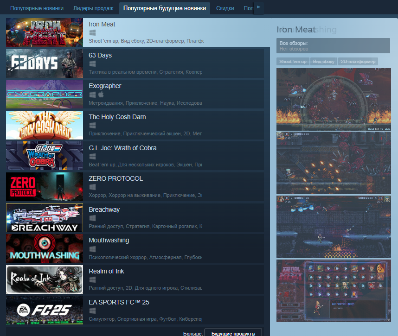Open the 63 Days title link
Image resolution: width=398 pixels, height=336 pixels.
click(x=100, y=55)
